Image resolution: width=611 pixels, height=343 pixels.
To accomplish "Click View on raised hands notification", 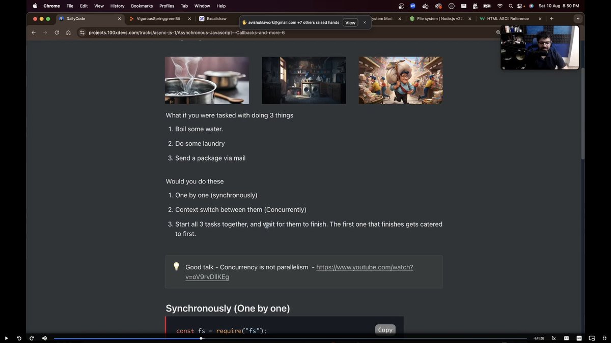I will tap(350, 22).
